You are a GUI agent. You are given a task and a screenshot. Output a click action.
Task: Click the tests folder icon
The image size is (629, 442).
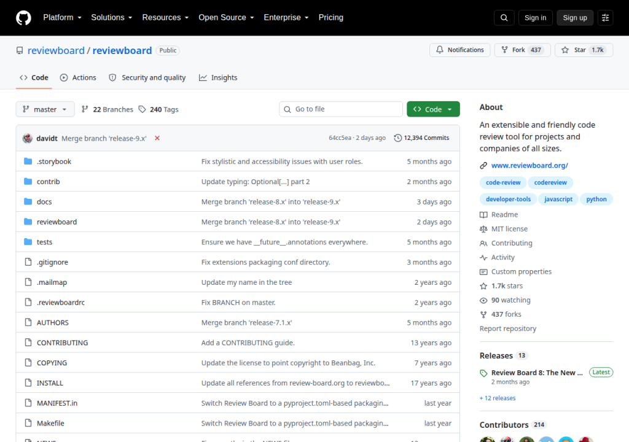pyautogui.click(x=28, y=241)
